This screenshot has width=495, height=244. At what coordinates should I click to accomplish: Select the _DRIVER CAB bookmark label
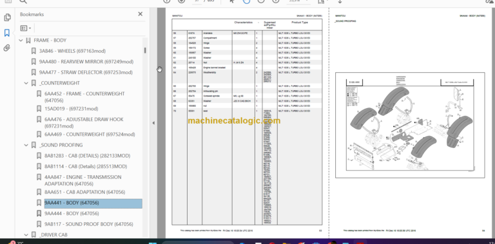pos(53,234)
